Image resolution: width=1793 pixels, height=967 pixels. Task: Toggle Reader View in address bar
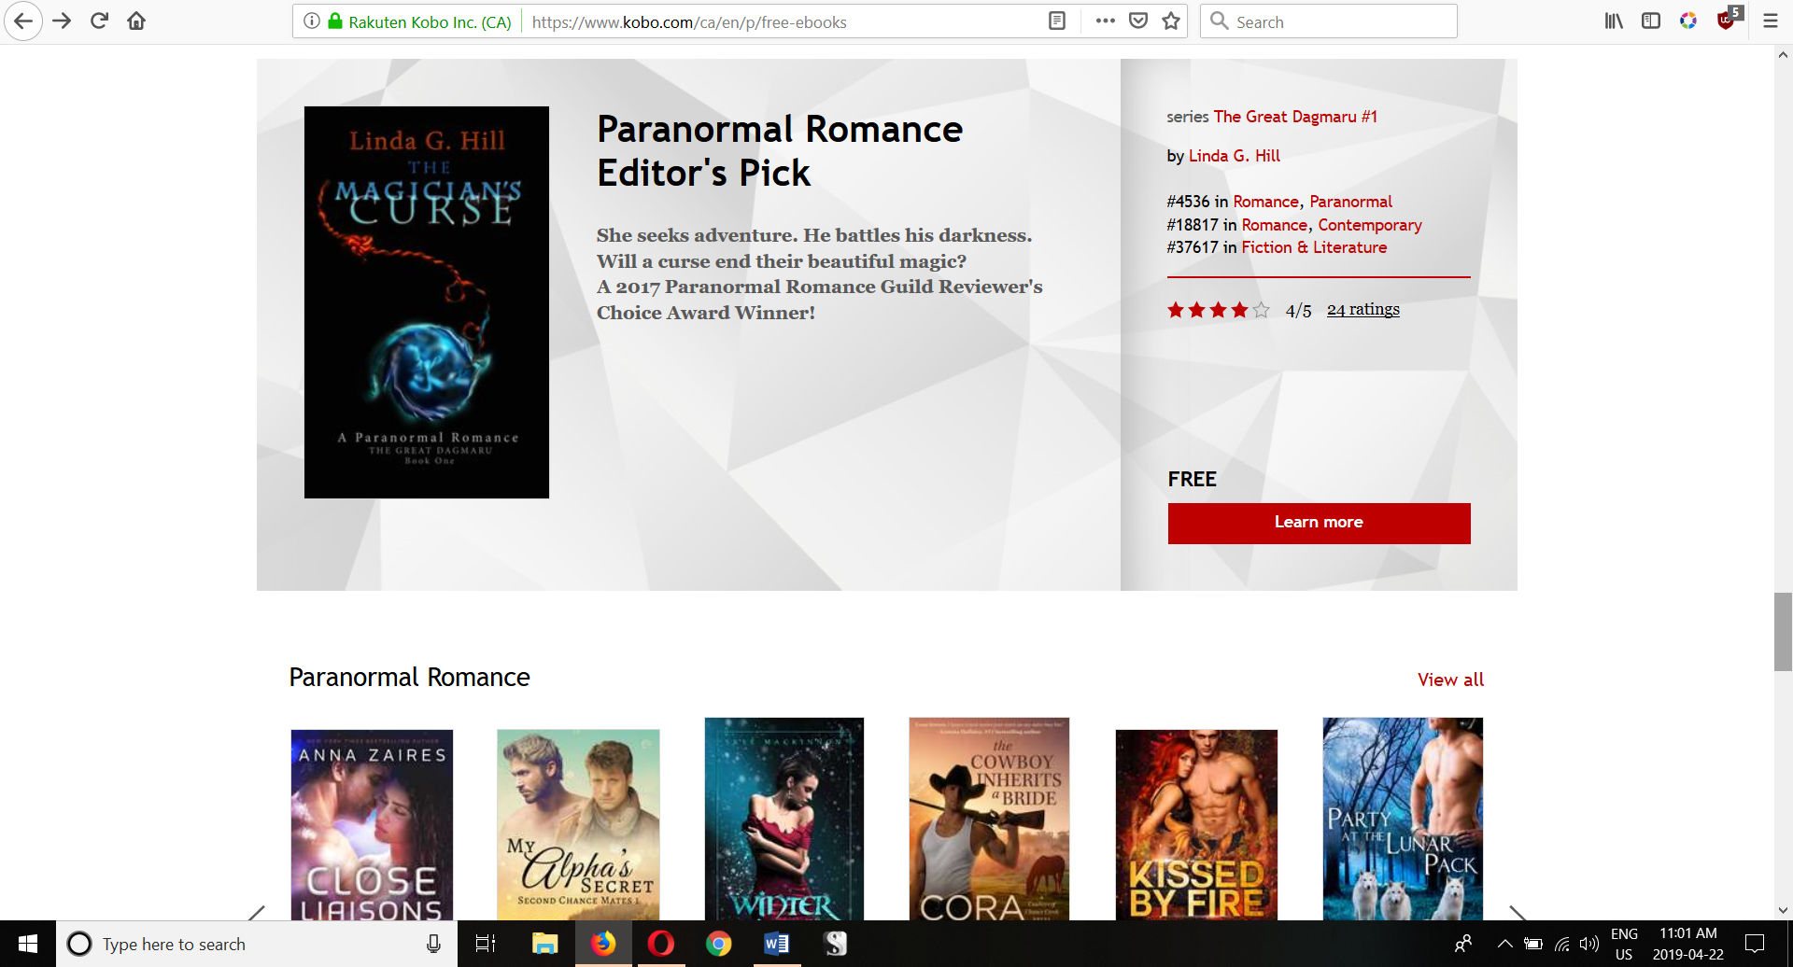coord(1057,21)
